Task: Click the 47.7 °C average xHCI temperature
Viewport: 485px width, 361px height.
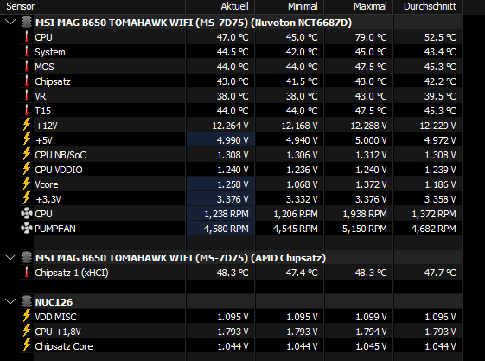Action: click(x=440, y=273)
